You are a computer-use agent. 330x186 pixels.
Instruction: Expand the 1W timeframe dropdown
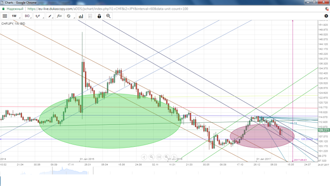16,16
